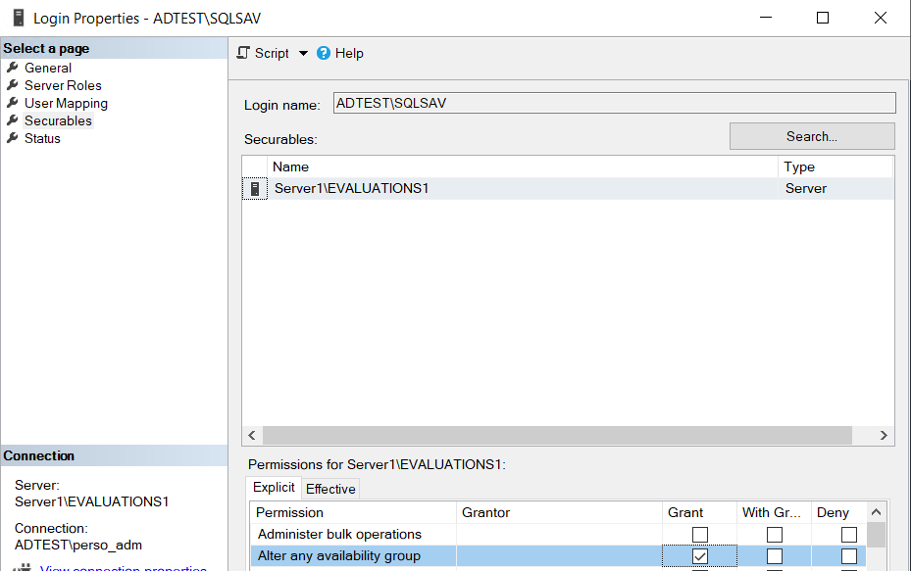The width and height of the screenshot is (911, 571).
Task: Click the Grantor column header
Action: [559, 512]
